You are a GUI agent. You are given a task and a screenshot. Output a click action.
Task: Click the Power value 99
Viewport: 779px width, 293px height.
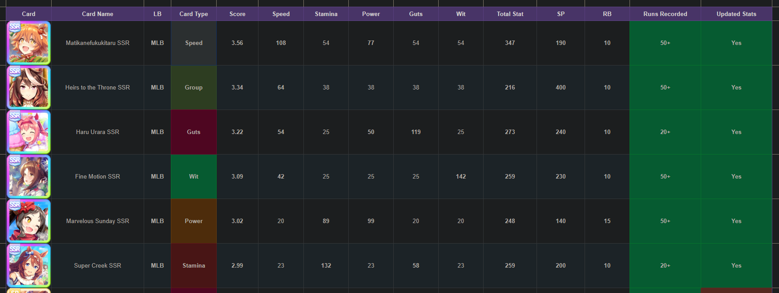[x=371, y=221]
